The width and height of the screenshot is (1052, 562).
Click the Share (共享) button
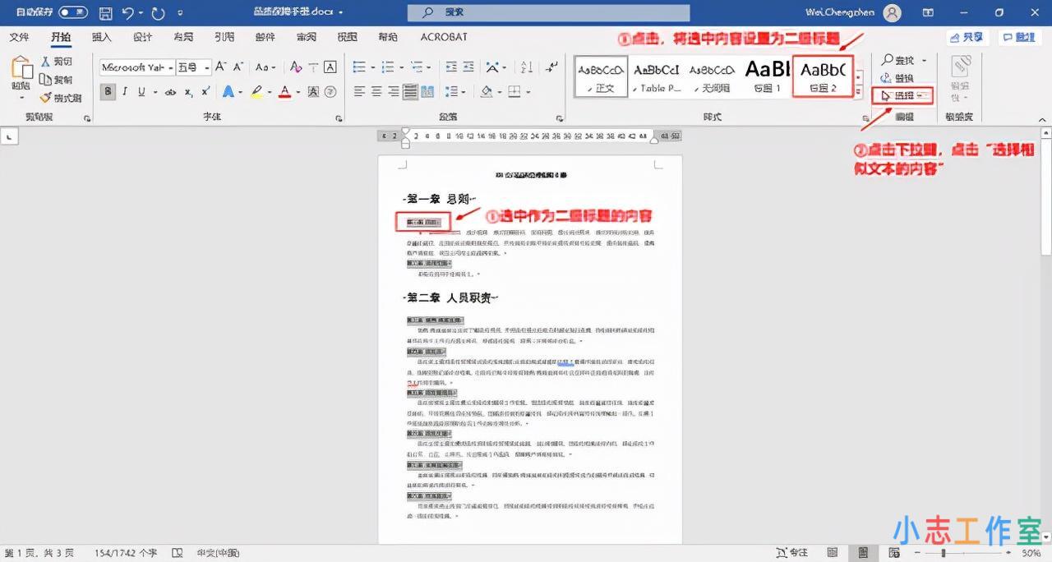967,37
